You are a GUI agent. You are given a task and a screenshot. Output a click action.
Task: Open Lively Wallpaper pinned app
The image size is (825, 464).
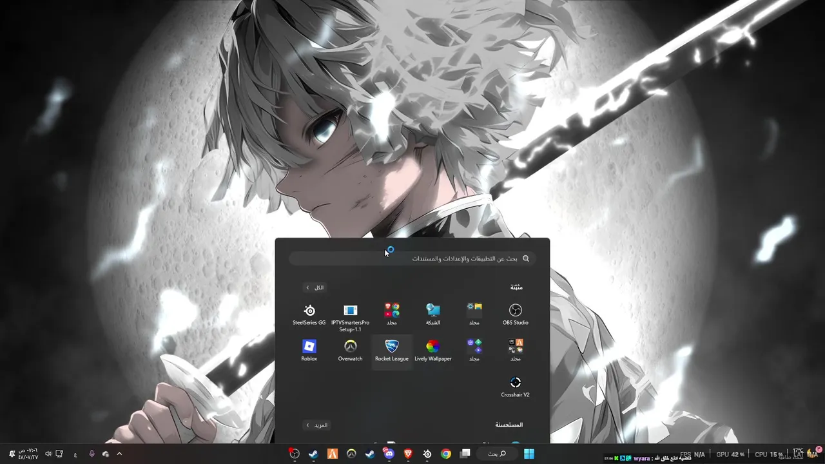433,350
